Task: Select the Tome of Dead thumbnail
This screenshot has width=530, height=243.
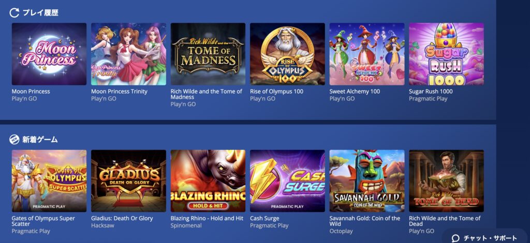Action: point(446,181)
